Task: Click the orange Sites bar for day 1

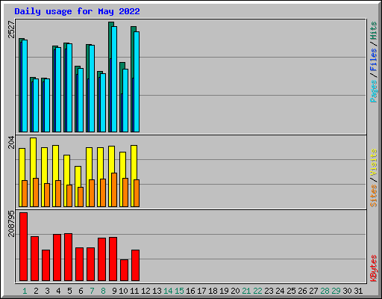Action: click(x=25, y=194)
